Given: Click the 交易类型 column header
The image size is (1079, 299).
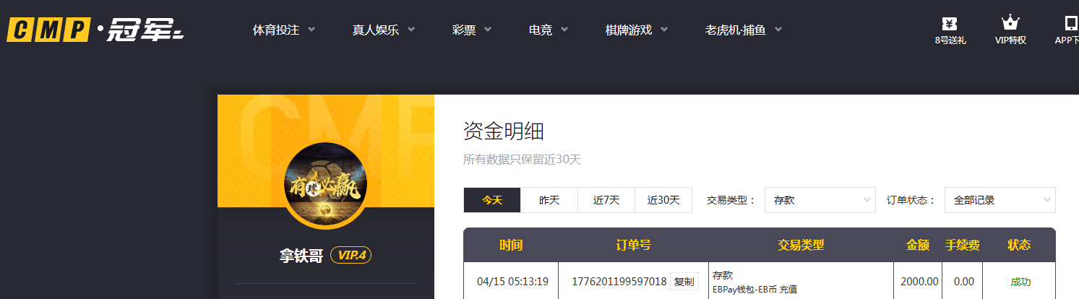Looking at the screenshot, I should pyautogui.click(x=801, y=245).
